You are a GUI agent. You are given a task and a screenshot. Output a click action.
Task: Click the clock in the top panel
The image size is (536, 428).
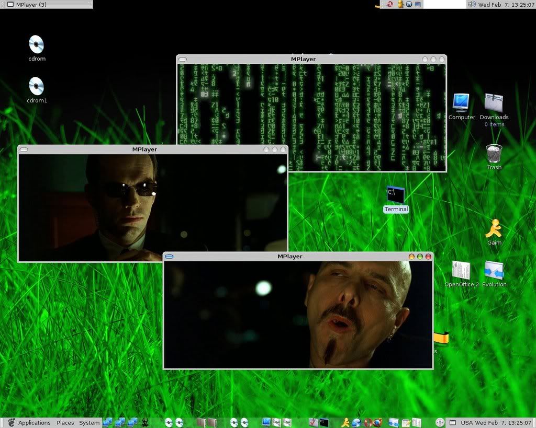tap(506, 4)
